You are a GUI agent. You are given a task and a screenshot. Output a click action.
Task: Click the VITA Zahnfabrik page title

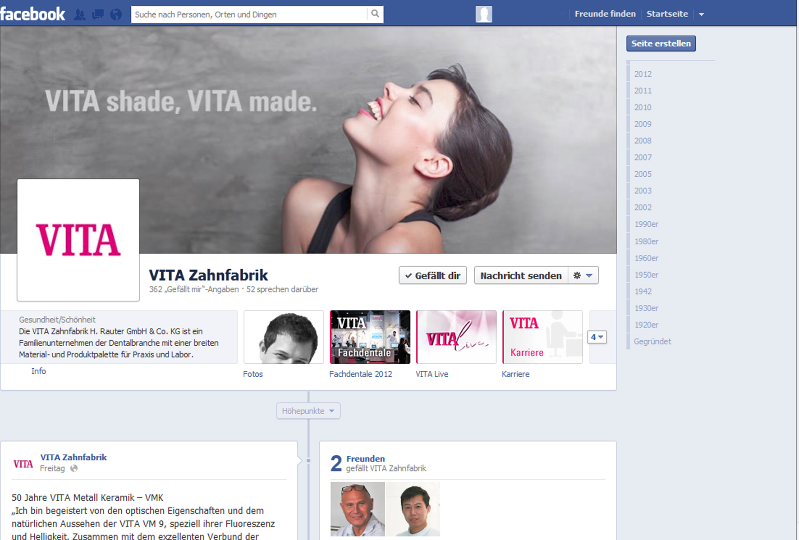(208, 275)
